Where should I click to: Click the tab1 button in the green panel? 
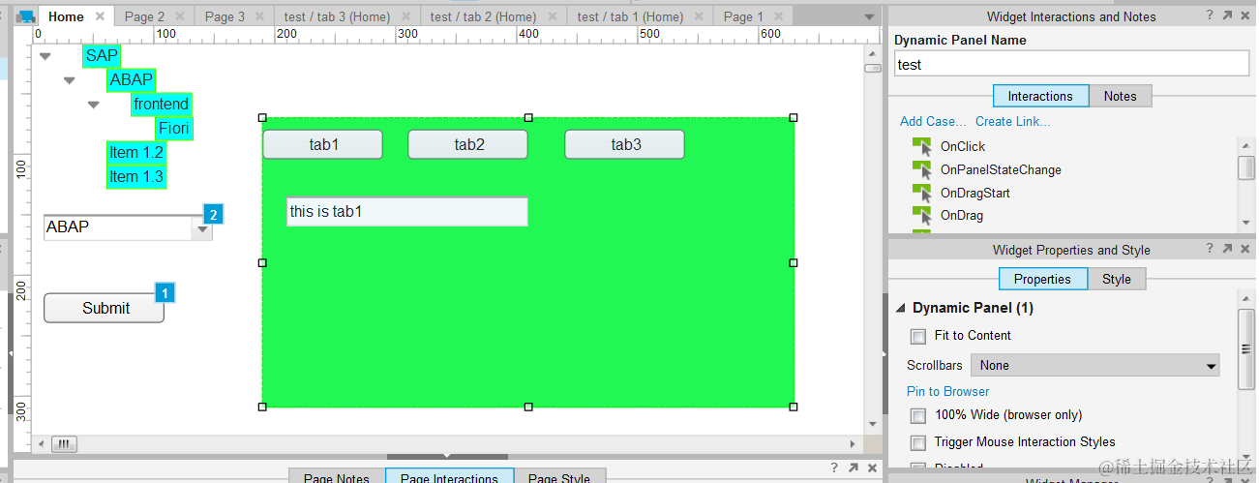[x=323, y=144]
